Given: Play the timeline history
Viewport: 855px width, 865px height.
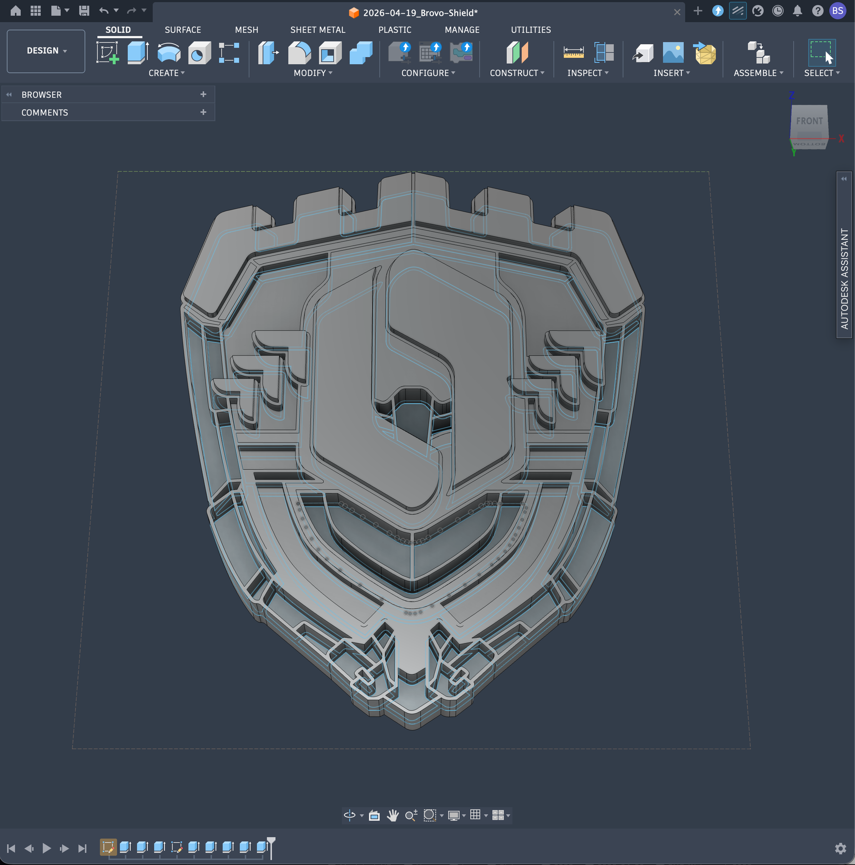Looking at the screenshot, I should pyautogui.click(x=46, y=848).
